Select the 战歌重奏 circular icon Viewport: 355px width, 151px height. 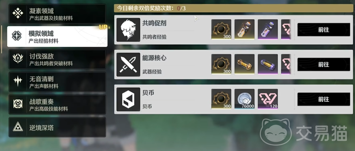[18, 104]
